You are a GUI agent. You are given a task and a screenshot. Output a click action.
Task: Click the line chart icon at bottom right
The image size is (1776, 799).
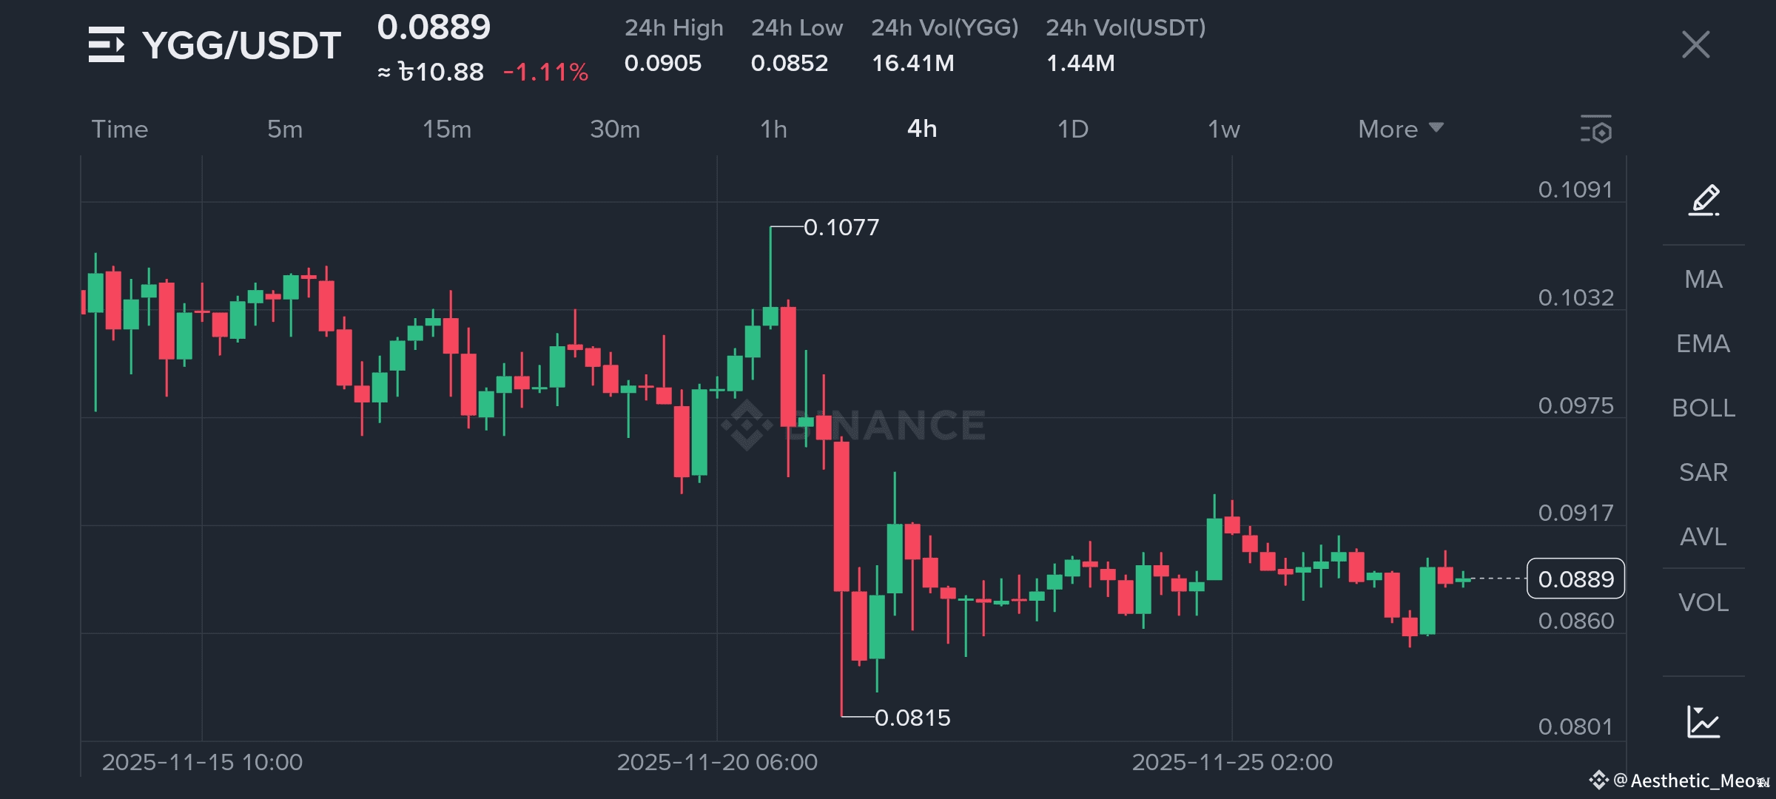click(1703, 721)
